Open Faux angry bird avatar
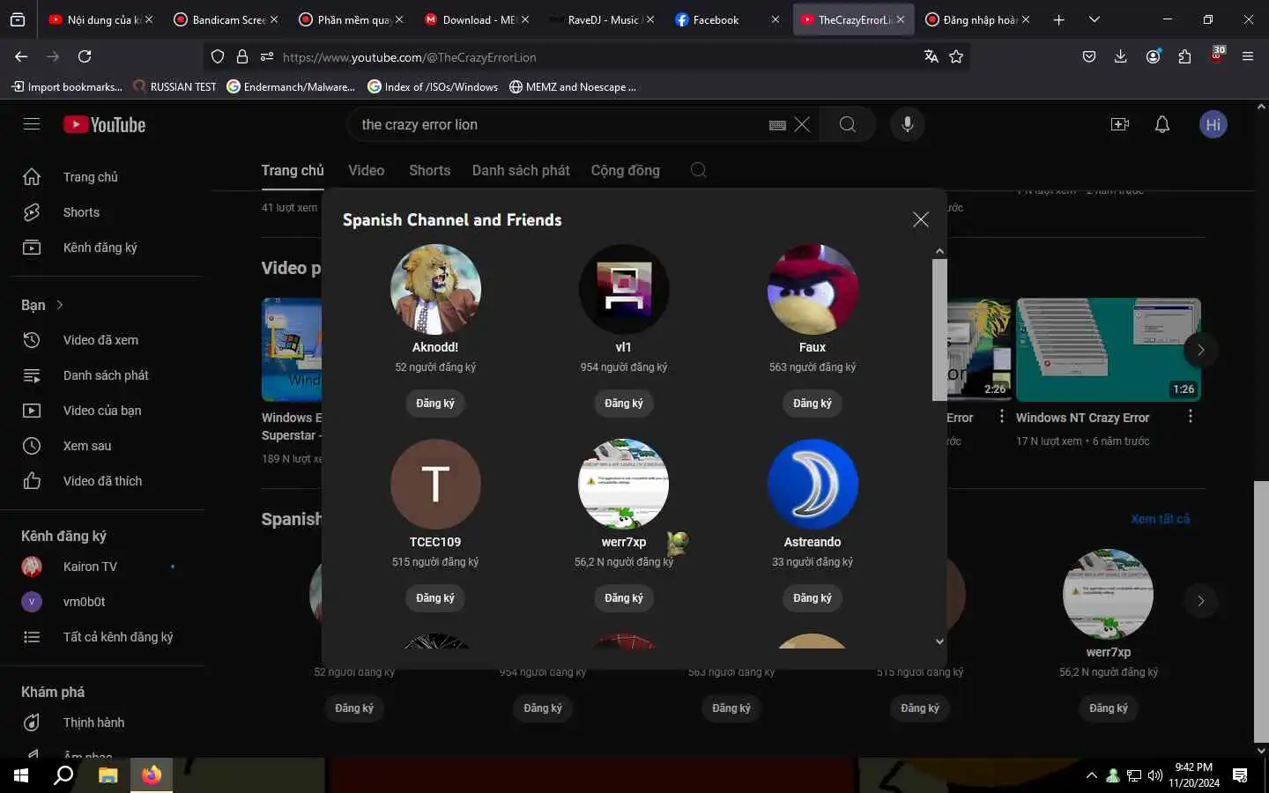The width and height of the screenshot is (1269, 793). (813, 289)
